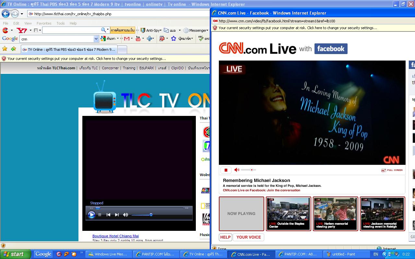Click the blue plus icon on Google toolbar
This screenshot has height=259, width=415.
pos(149,39)
